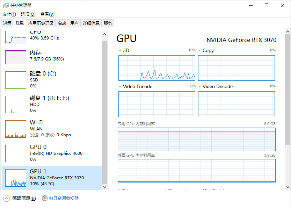Click the GPU panel scroll-up arrow
This screenshot has height=208, width=291.
click(288, 31)
